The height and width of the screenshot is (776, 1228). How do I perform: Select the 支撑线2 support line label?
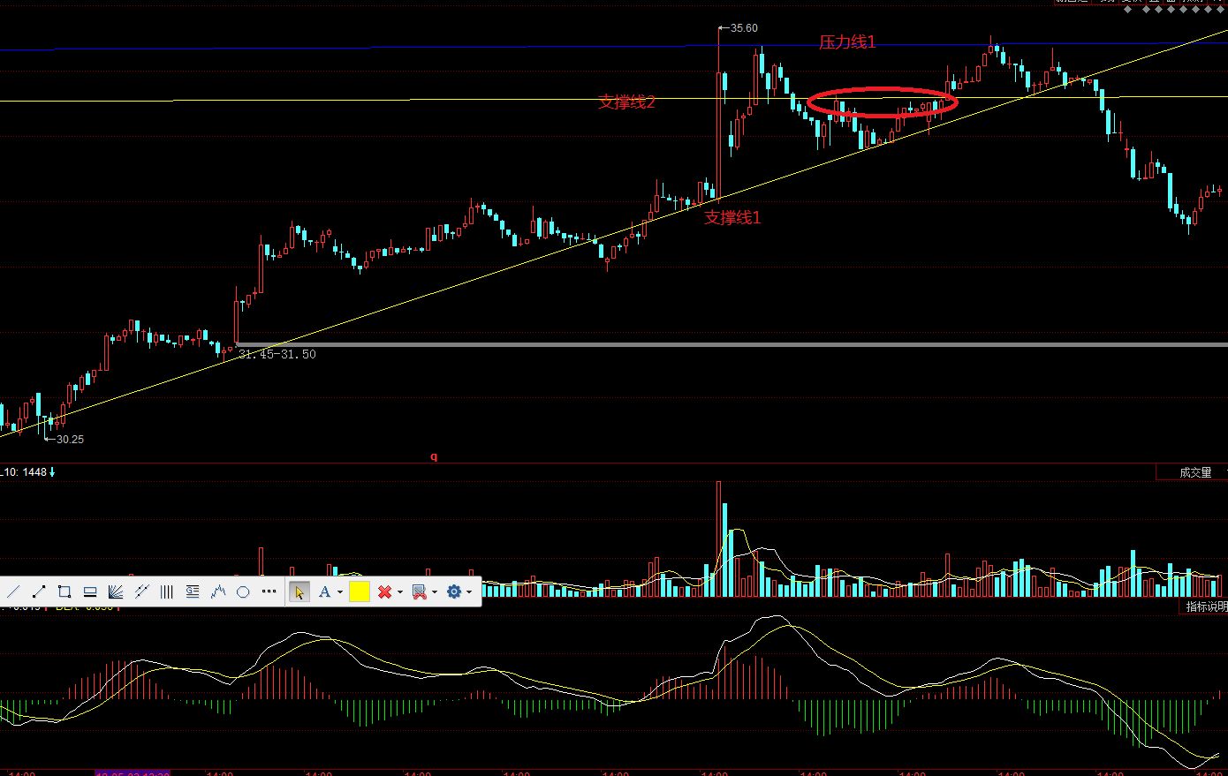point(626,102)
